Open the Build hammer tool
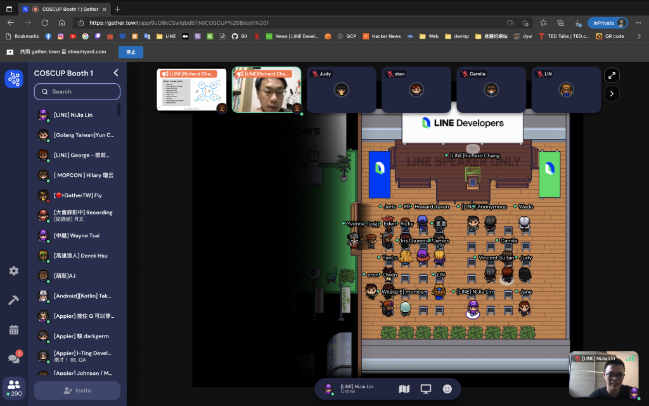This screenshot has height=406, width=649. pyautogui.click(x=14, y=300)
